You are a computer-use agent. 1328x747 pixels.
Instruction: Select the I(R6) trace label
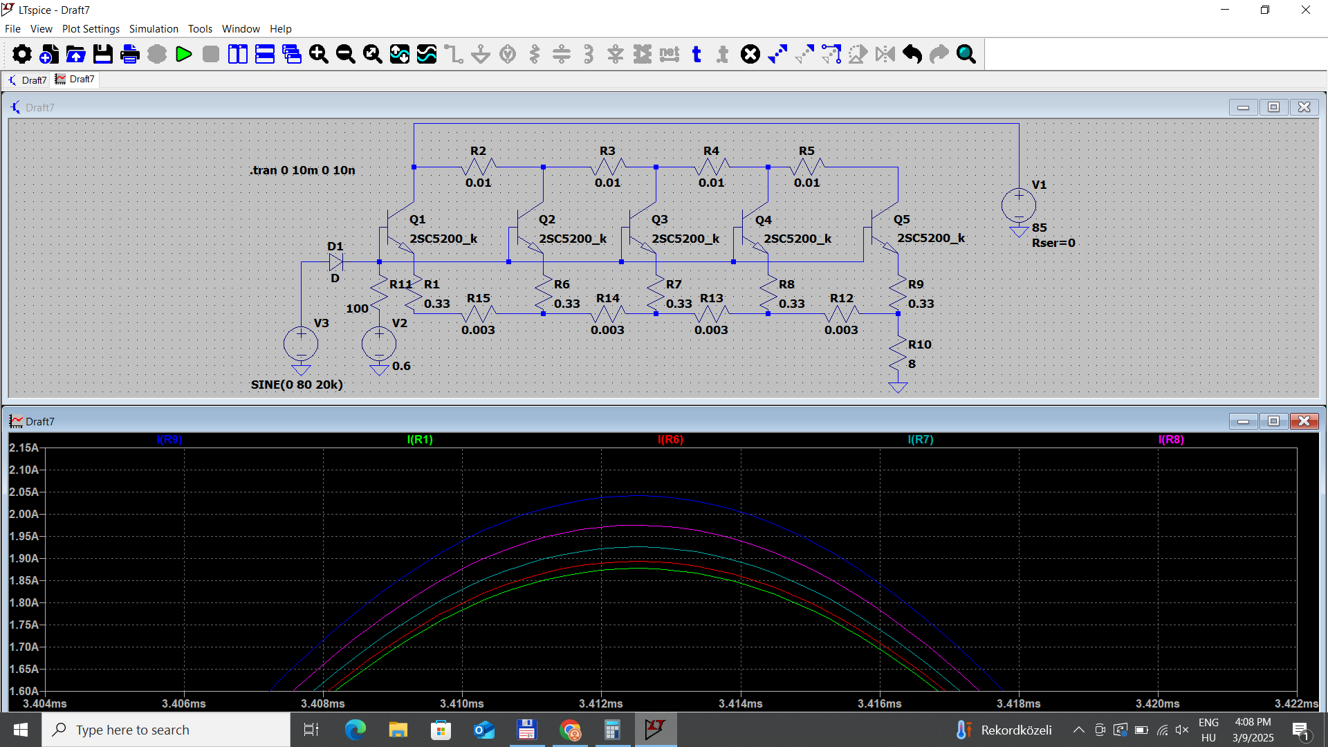pyautogui.click(x=670, y=440)
